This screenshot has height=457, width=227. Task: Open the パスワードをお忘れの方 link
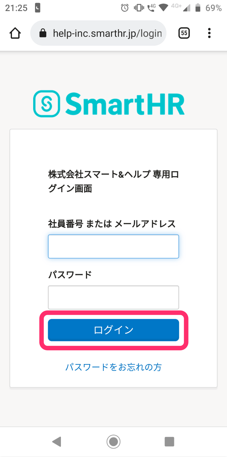pyautogui.click(x=113, y=367)
